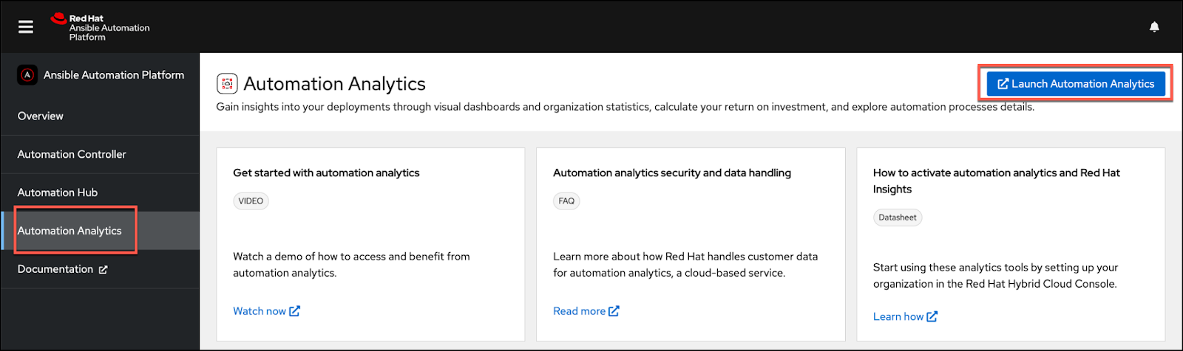Follow the Watch now link
This screenshot has height=351, width=1183.
[260, 311]
